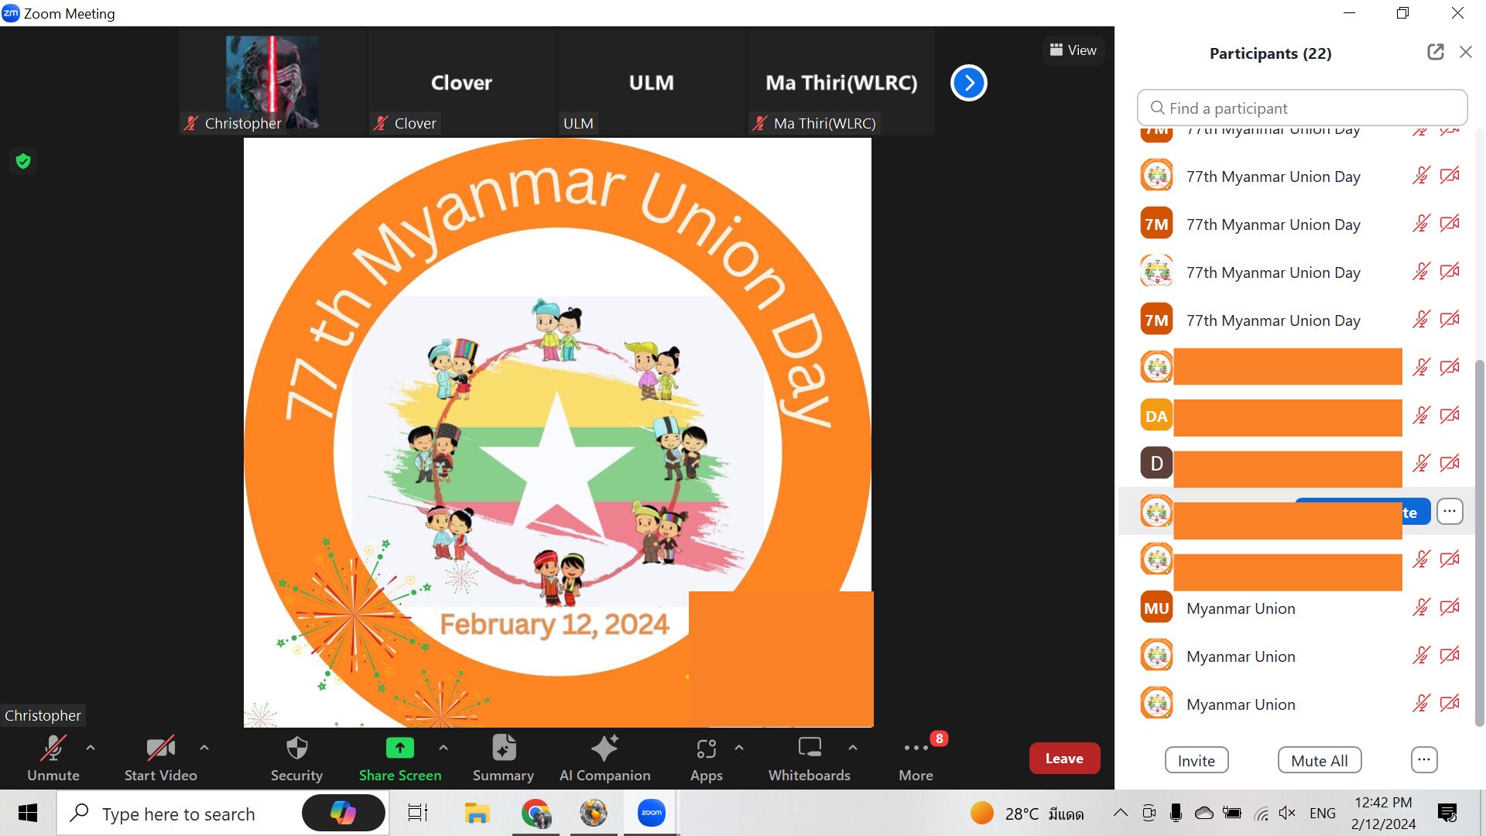1486x836 pixels.
Task: Expand More options in toolbar
Action: click(916, 757)
